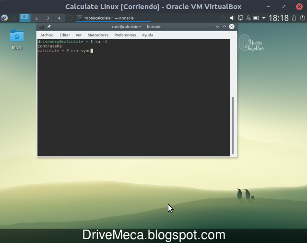307x243 pixels.
Task: Open the power/leave icon
Action: click(302, 18)
